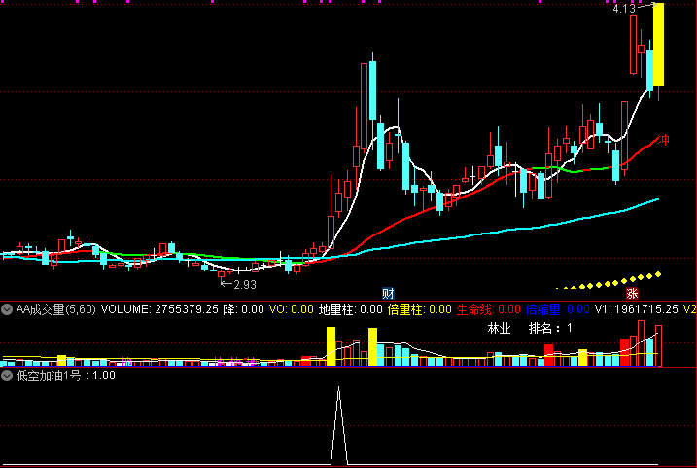Click the 财 finance info icon
This screenshot has height=468, width=697.
388,293
